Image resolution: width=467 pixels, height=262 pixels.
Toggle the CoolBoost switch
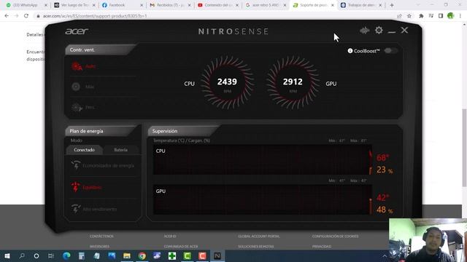(x=390, y=51)
